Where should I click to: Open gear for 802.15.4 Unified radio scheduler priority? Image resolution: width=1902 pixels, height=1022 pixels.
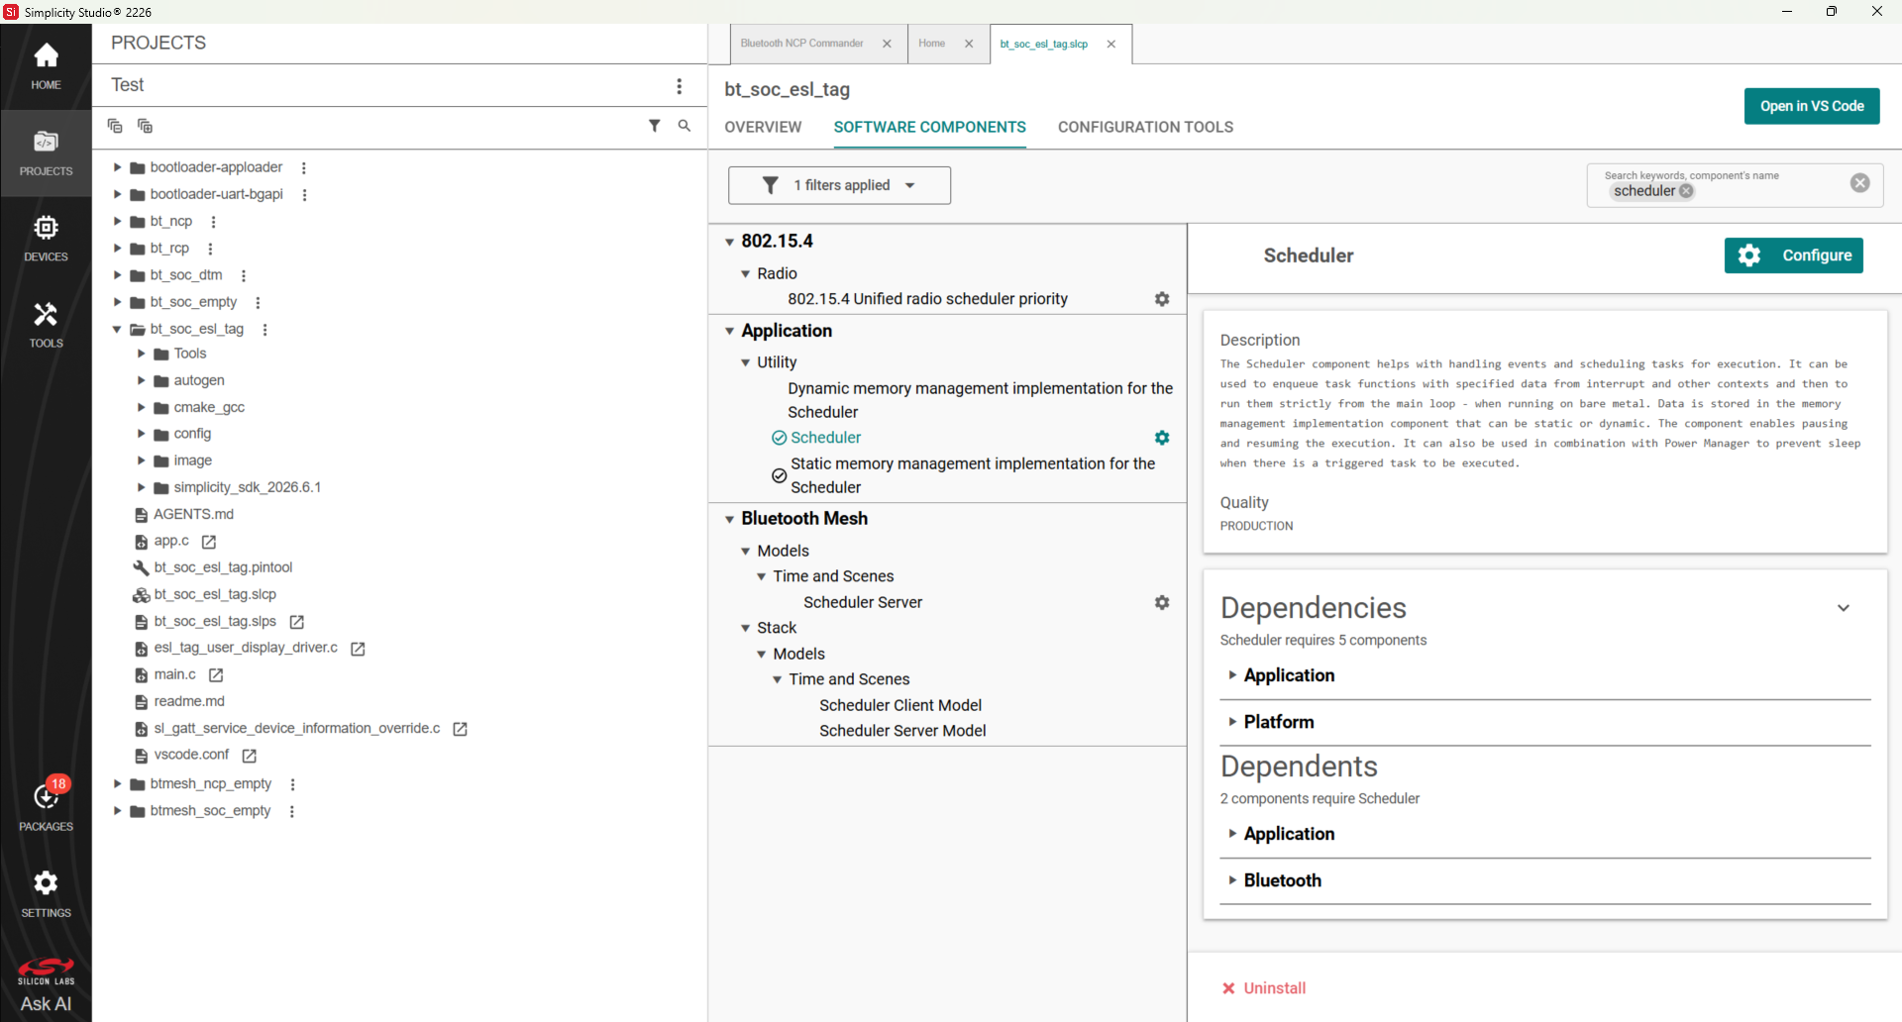point(1162,299)
